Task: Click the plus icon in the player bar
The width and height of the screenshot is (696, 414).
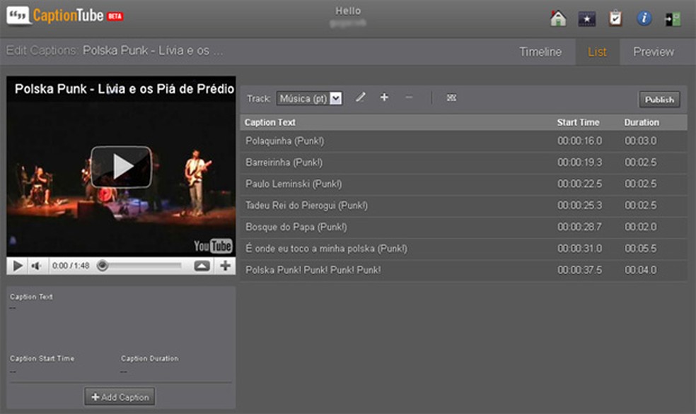Action: pos(225,266)
